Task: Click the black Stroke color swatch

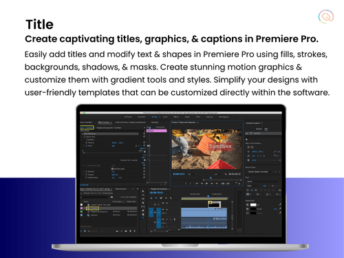Action: (x=253, y=209)
